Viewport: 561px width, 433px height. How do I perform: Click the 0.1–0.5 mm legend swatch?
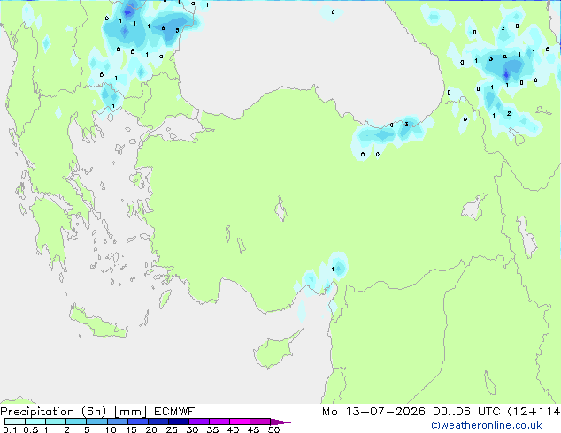click(x=15, y=422)
